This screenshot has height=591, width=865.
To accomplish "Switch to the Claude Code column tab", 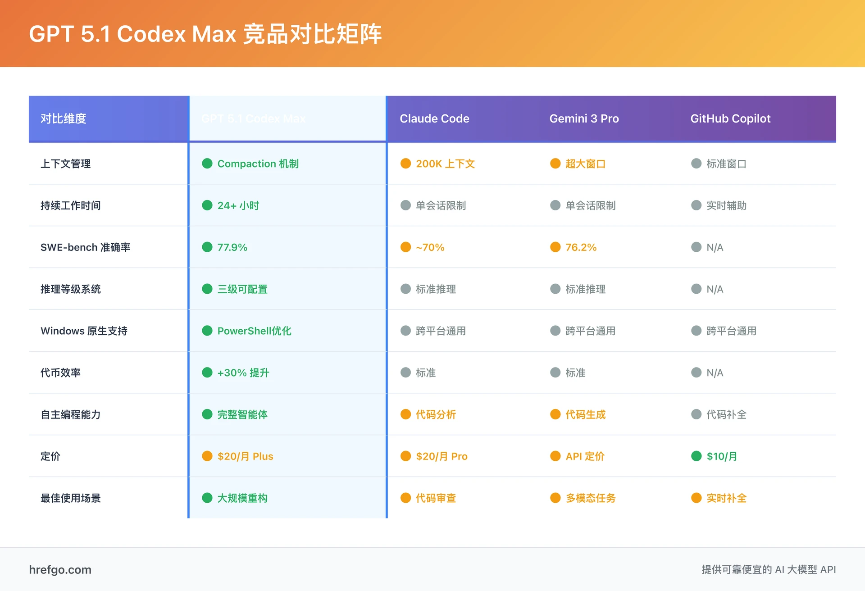I will coord(434,118).
